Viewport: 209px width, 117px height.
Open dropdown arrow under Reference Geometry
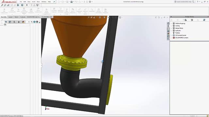click(60, 14)
